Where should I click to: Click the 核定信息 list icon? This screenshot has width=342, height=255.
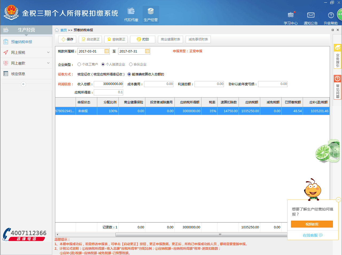(x=6, y=74)
